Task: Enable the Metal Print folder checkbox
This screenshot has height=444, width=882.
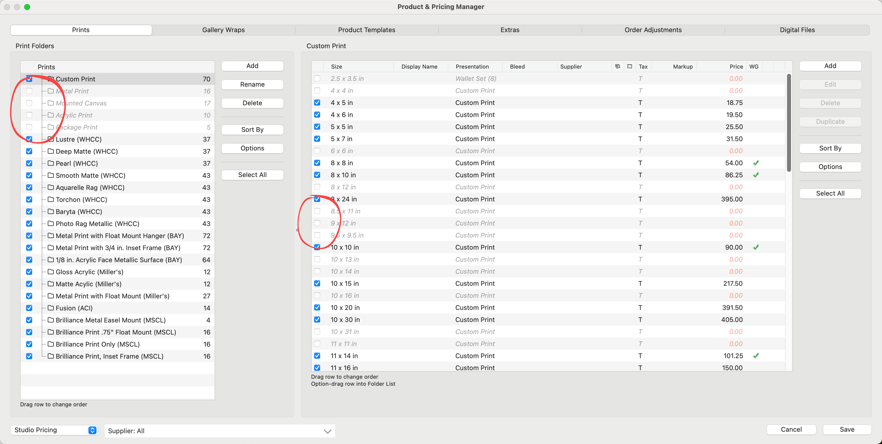Action: 29,91
